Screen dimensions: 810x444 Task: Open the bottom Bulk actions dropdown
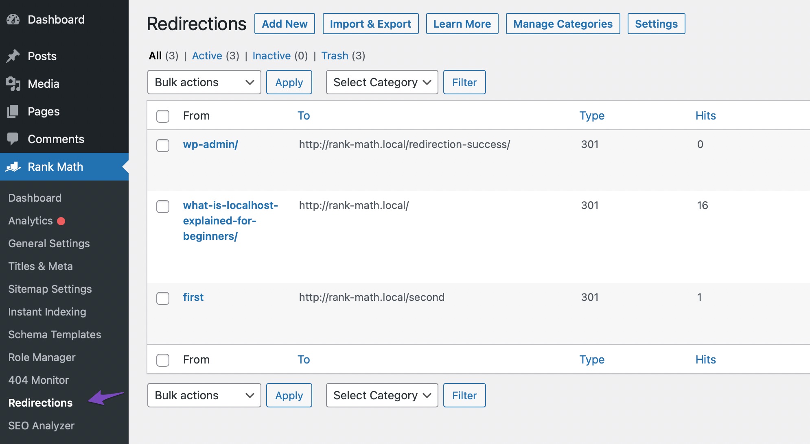pos(204,395)
